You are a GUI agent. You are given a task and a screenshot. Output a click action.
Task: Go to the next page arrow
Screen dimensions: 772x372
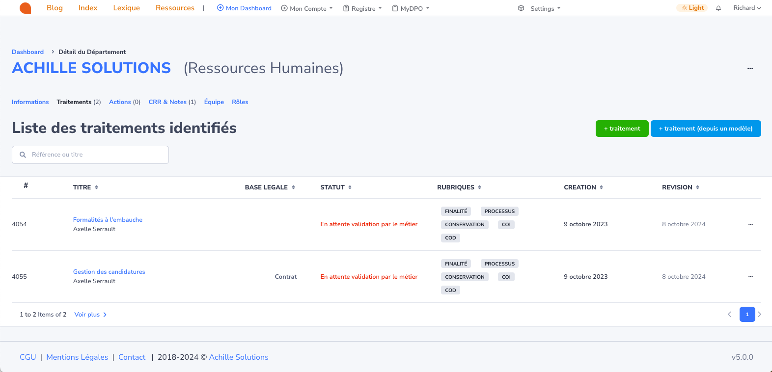coord(760,315)
